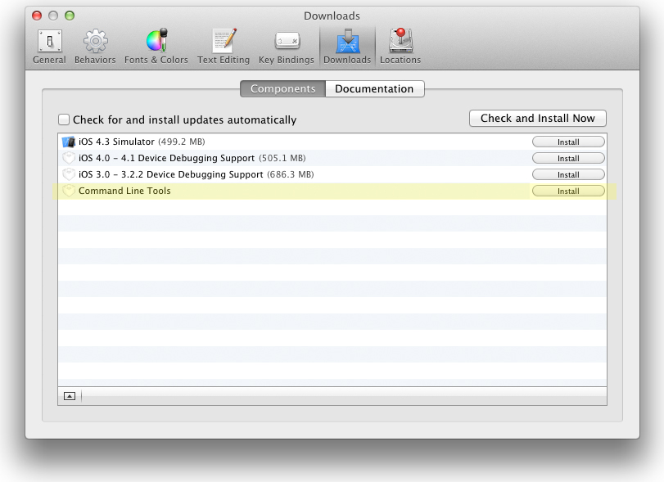Install Command Line Tools

[568, 191]
